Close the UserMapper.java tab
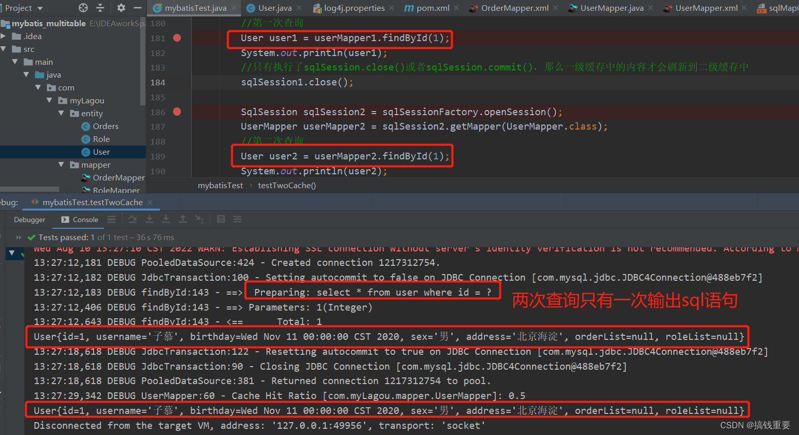This screenshot has width=799, height=435. pyautogui.click(x=651, y=8)
